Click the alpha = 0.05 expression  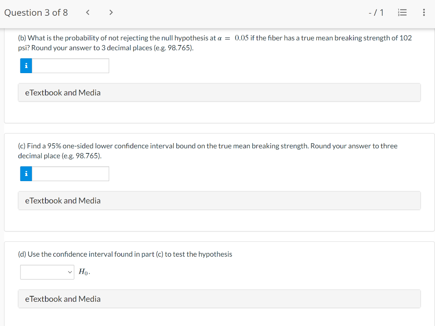(x=233, y=38)
